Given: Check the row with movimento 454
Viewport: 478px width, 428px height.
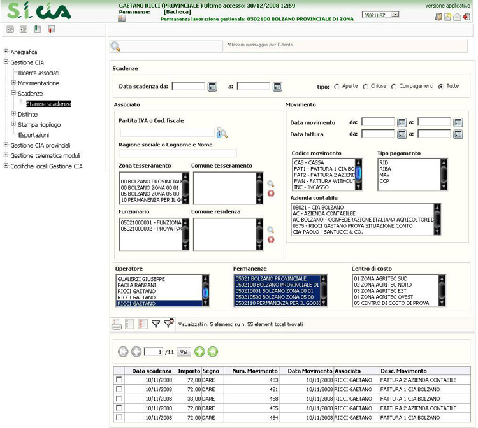Looking at the screenshot, I should tap(119, 417).
